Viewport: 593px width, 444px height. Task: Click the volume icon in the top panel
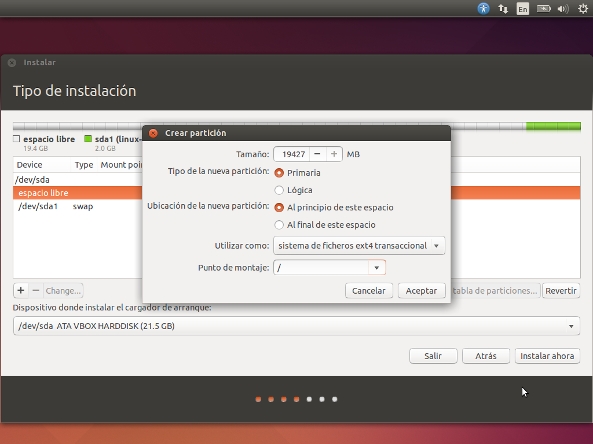click(562, 9)
